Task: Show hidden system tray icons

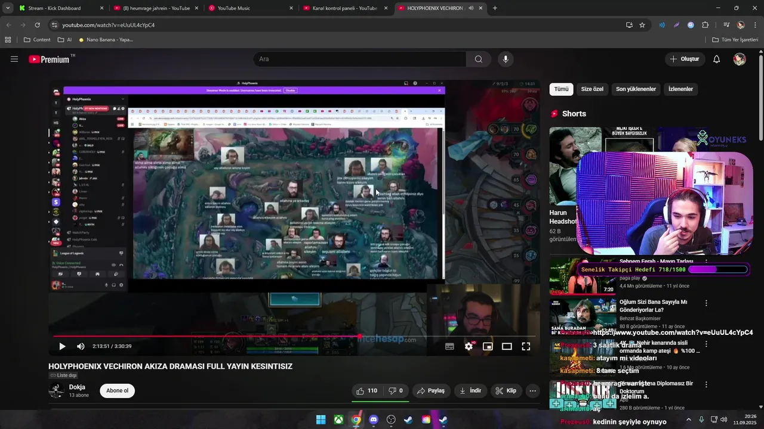Action: [688, 419]
